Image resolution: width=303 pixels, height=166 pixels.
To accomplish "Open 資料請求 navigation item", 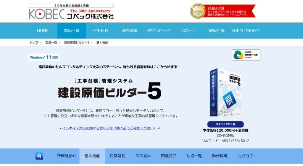I will (130, 31).
